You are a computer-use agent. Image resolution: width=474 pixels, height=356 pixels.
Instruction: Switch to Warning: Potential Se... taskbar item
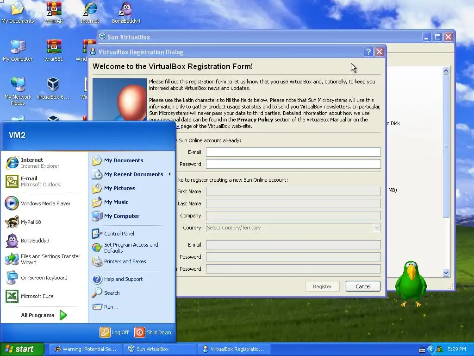point(86,349)
